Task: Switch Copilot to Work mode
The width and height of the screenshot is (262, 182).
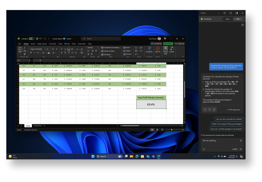Action: click(227, 19)
